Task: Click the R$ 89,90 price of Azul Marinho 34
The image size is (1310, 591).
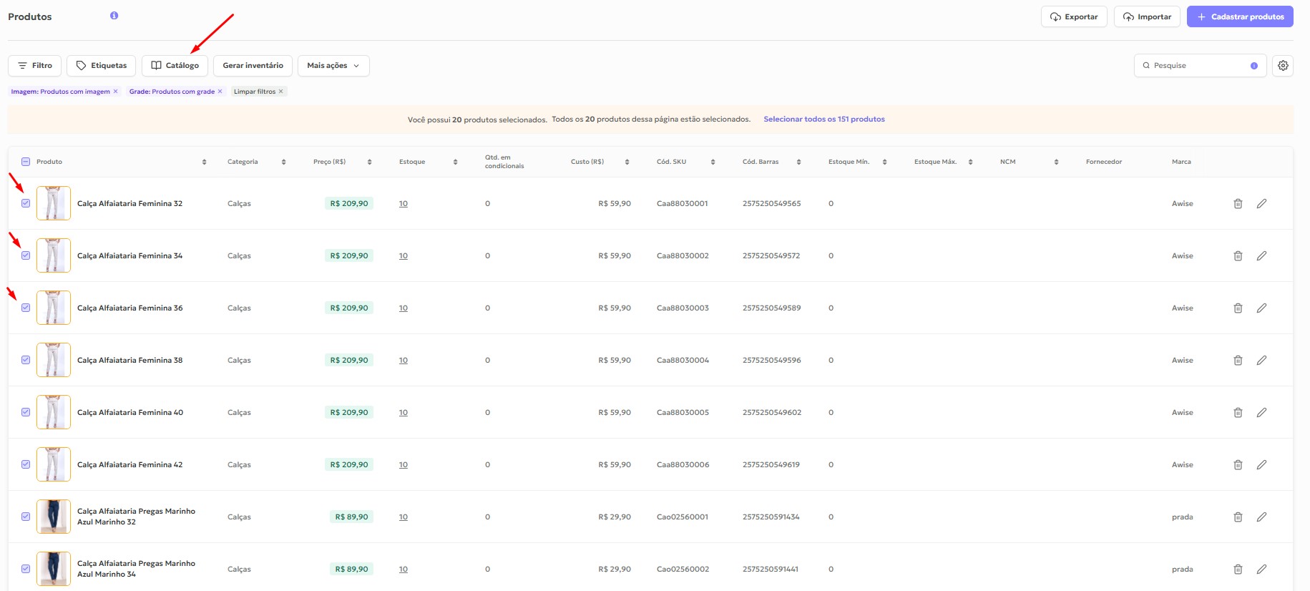Action: [351, 570]
